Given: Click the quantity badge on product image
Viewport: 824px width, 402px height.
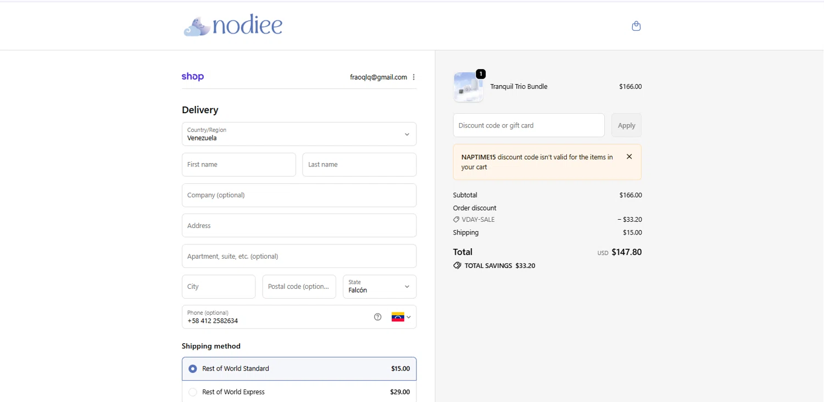Looking at the screenshot, I should [x=481, y=74].
